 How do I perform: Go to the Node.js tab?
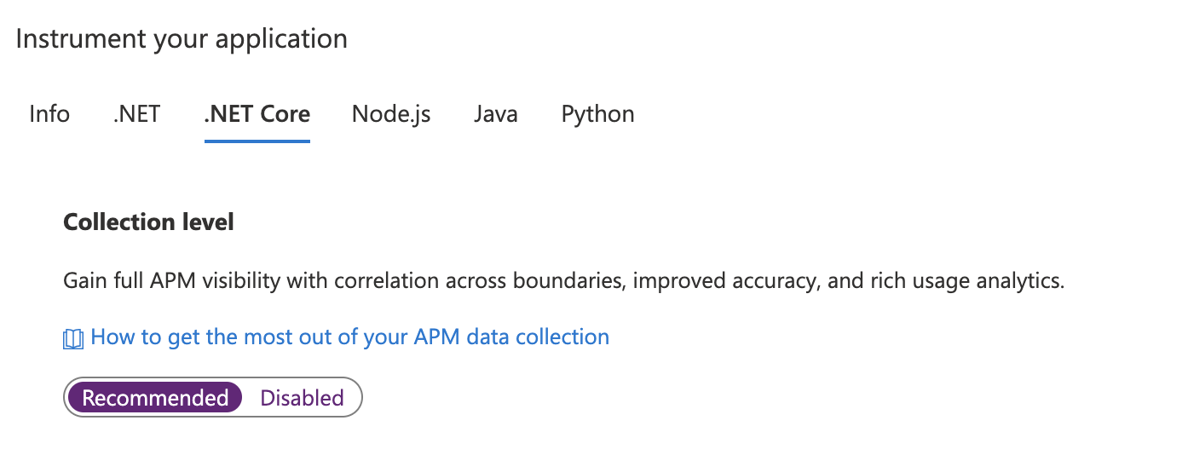[391, 114]
